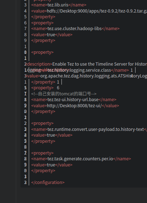Select the tez.tez-ui.history-url.base name line
Image resolution: width=147 pixels, height=203 pixels.
pos(74,100)
